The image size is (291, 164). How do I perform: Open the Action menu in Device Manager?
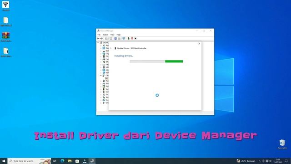(105, 35)
